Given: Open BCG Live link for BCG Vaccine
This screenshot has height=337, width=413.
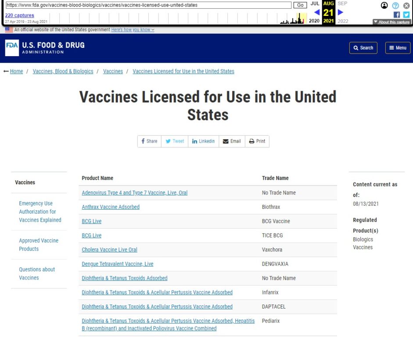Looking at the screenshot, I should click(x=91, y=221).
